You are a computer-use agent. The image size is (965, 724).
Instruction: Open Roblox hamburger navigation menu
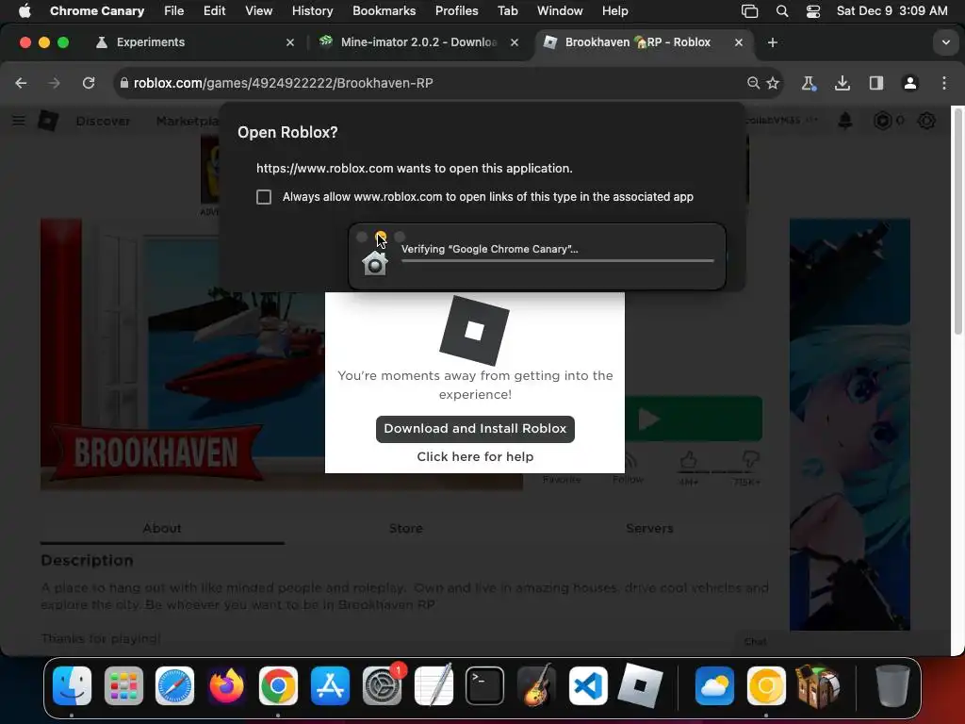click(x=19, y=121)
